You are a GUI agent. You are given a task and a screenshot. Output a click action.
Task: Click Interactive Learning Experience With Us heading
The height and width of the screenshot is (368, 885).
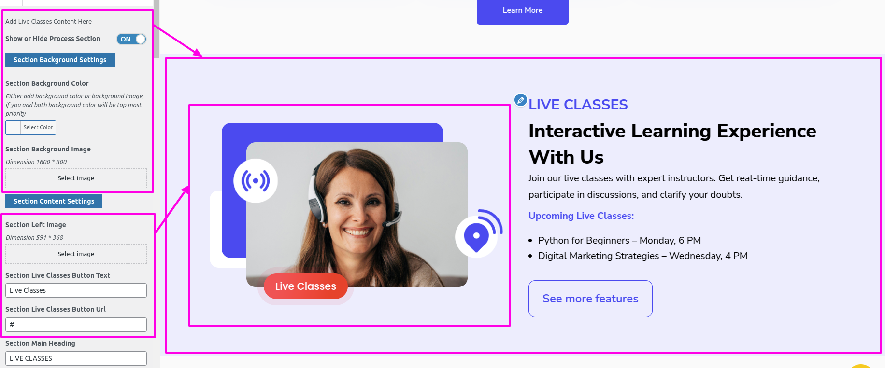pyautogui.click(x=672, y=144)
